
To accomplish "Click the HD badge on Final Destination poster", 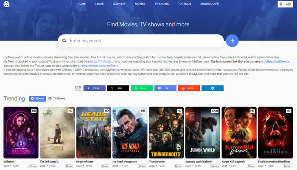I will [x=289, y=111].
